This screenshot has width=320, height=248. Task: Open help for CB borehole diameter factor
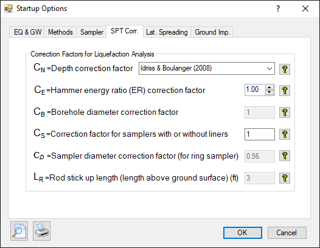pos(285,112)
